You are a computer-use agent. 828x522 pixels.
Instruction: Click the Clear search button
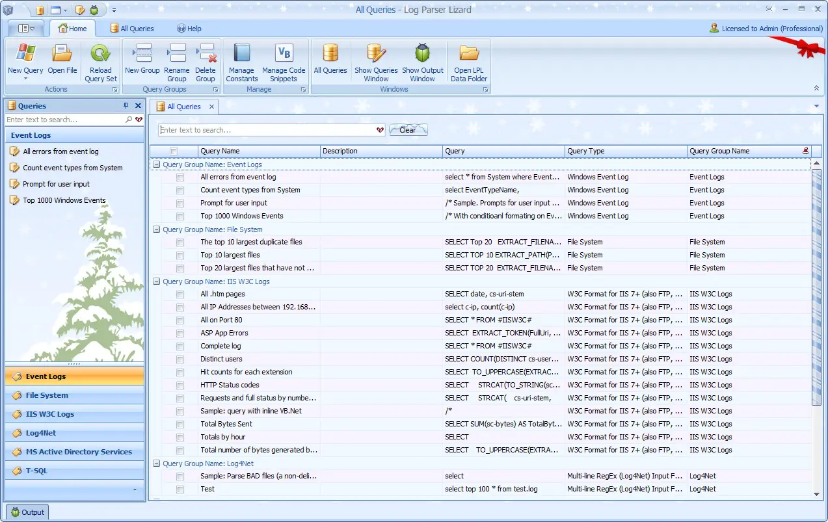coord(408,130)
